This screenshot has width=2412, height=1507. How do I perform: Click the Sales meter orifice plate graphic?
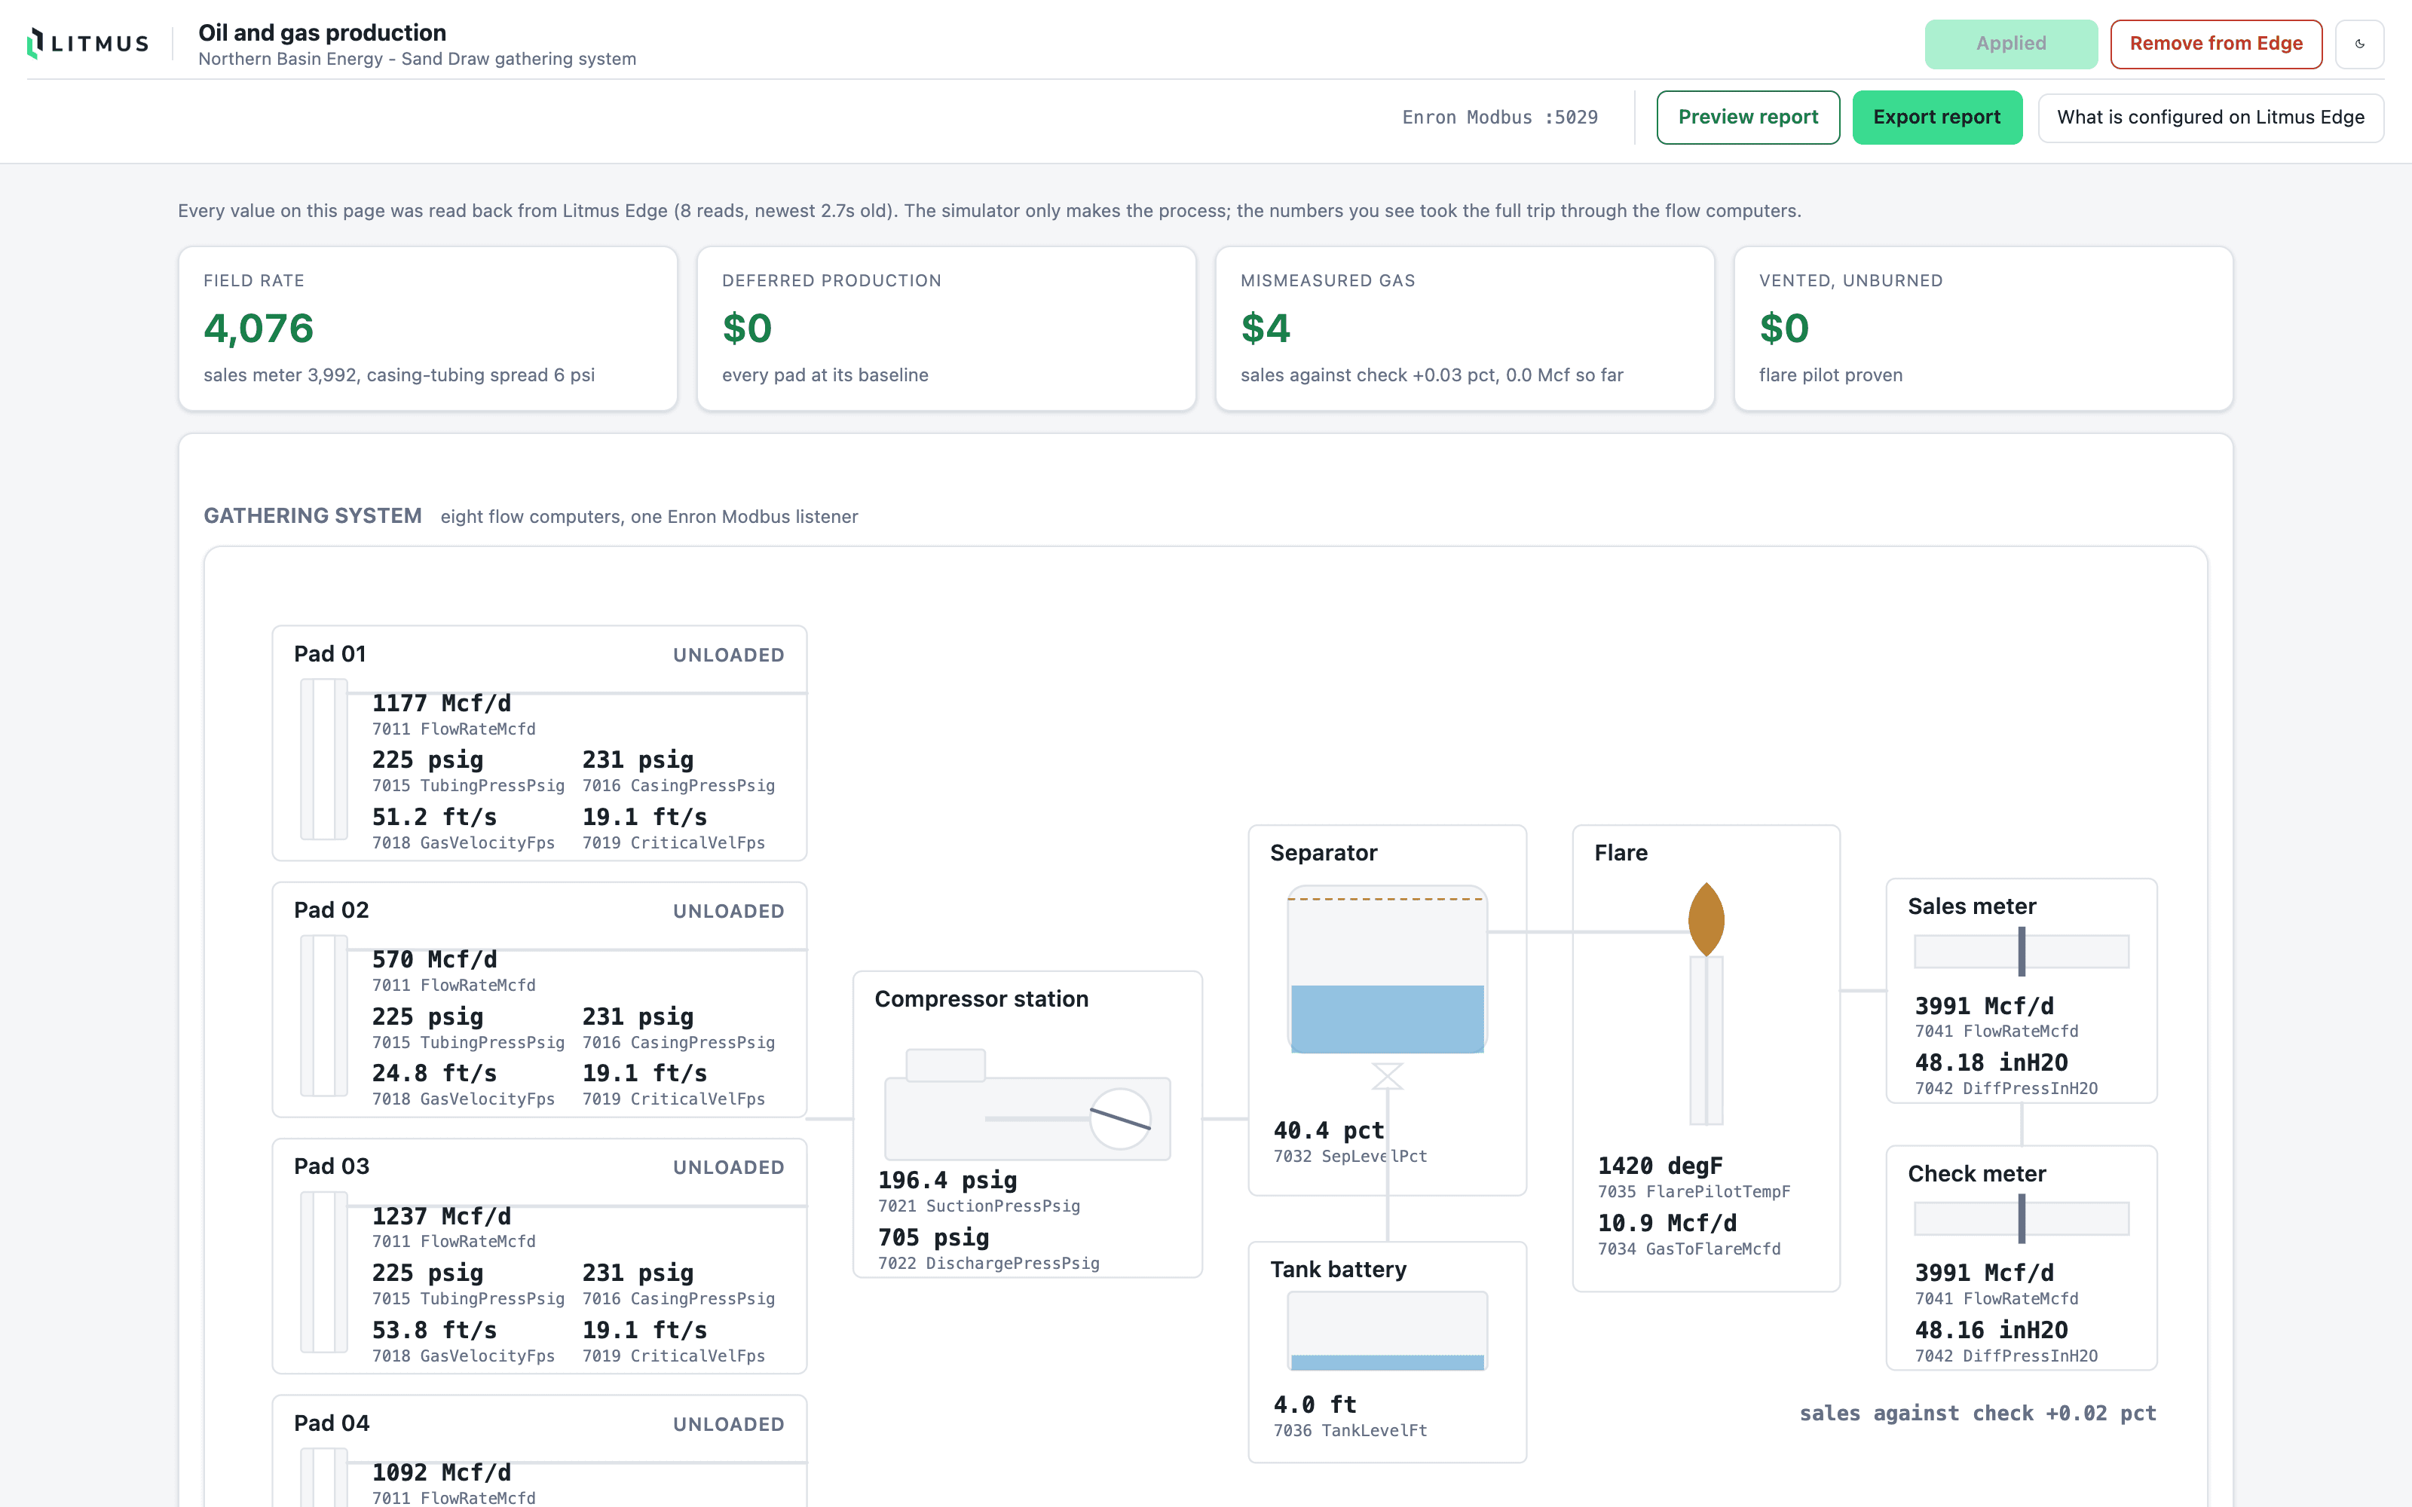(2020, 952)
